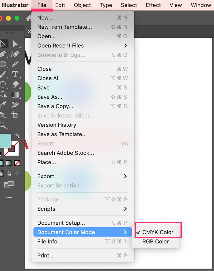Click the Swap Fill and Stroke arrow
The height and width of the screenshot is (271, 214).
(x=18, y=136)
